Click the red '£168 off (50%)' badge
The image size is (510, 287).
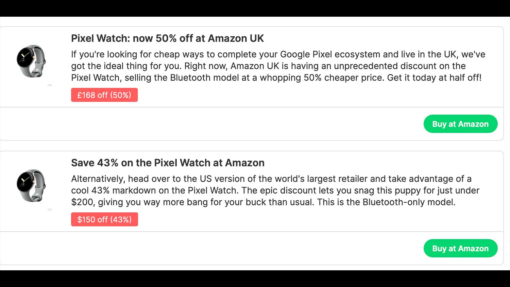(x=104, y=95)
